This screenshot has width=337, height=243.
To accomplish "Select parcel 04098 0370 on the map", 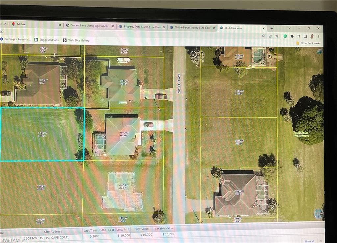I will coord(239,57).
